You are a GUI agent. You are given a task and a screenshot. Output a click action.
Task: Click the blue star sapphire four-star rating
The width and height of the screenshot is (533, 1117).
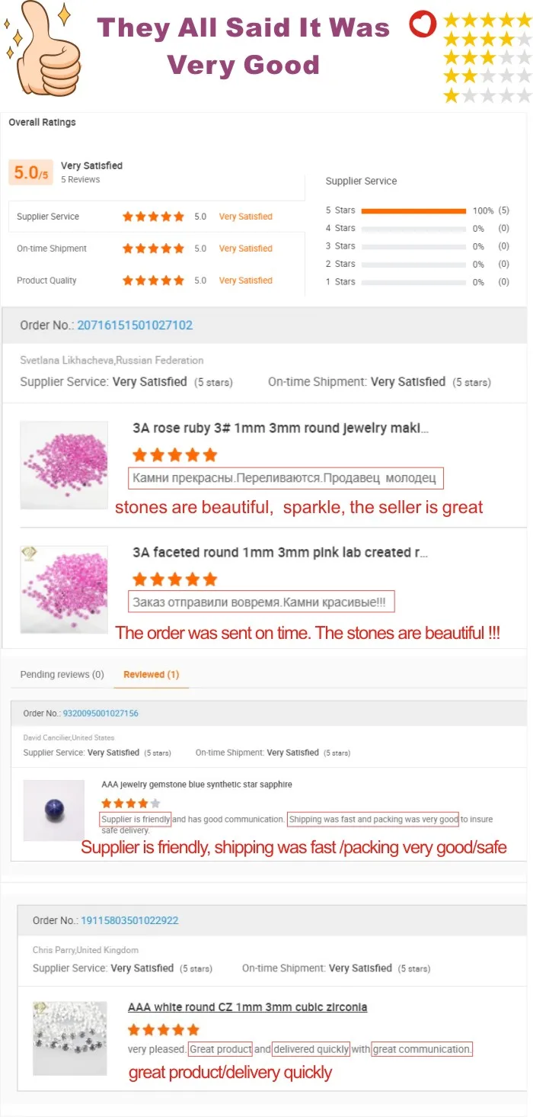[131, 803]
